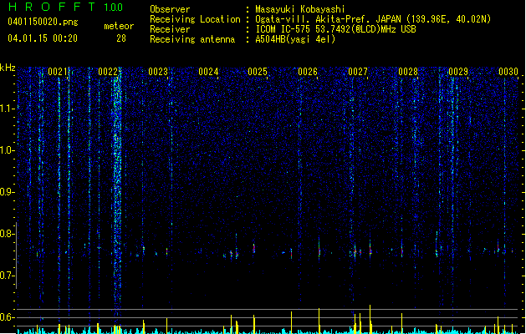Click the kHz axis unit label
Screen dimensions: 526x334
[x=8, y=68]
